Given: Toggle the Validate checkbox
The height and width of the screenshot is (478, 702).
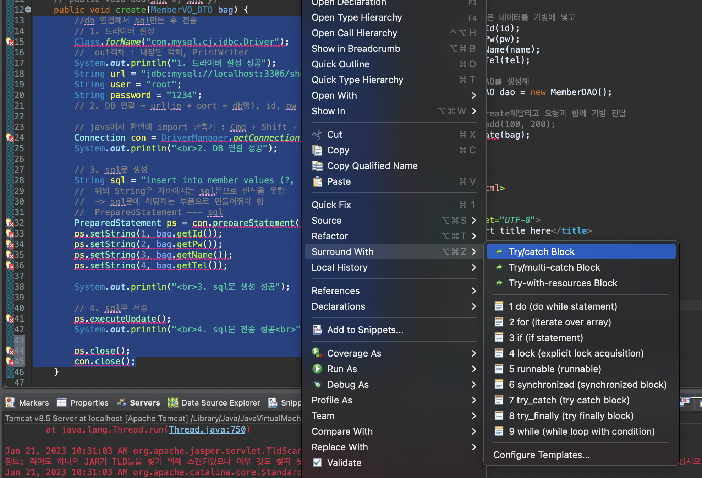Looking at the screenshot, I should point(317,463).
